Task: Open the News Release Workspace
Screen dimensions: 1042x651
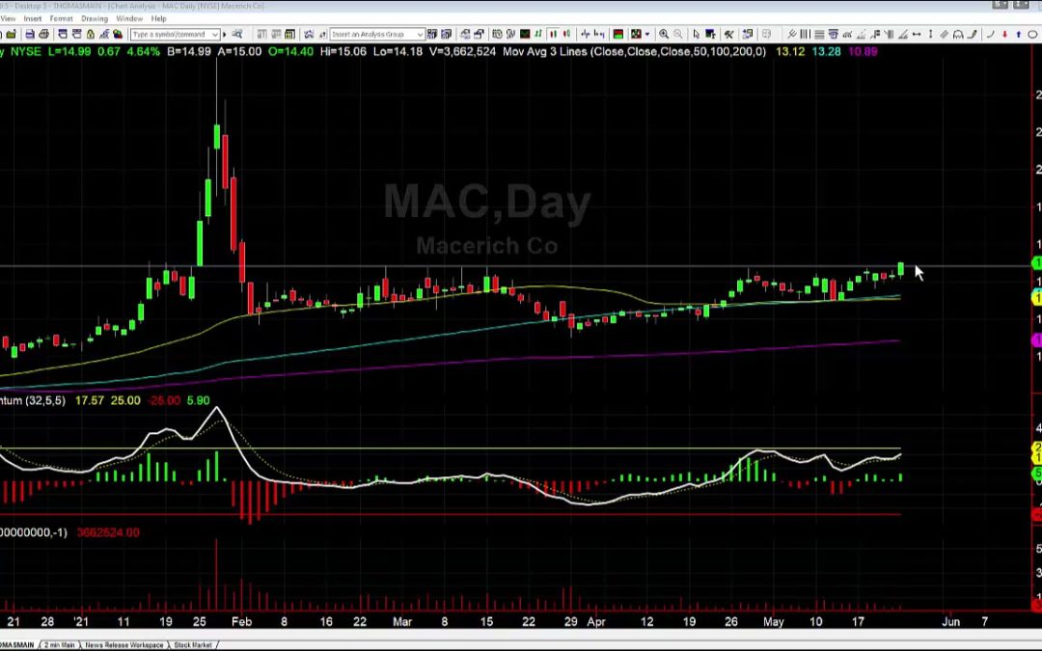Action: tap(123, 644)
